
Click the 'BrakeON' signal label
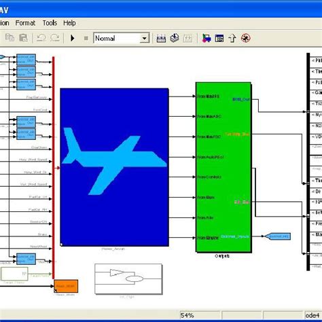point(39,221)
